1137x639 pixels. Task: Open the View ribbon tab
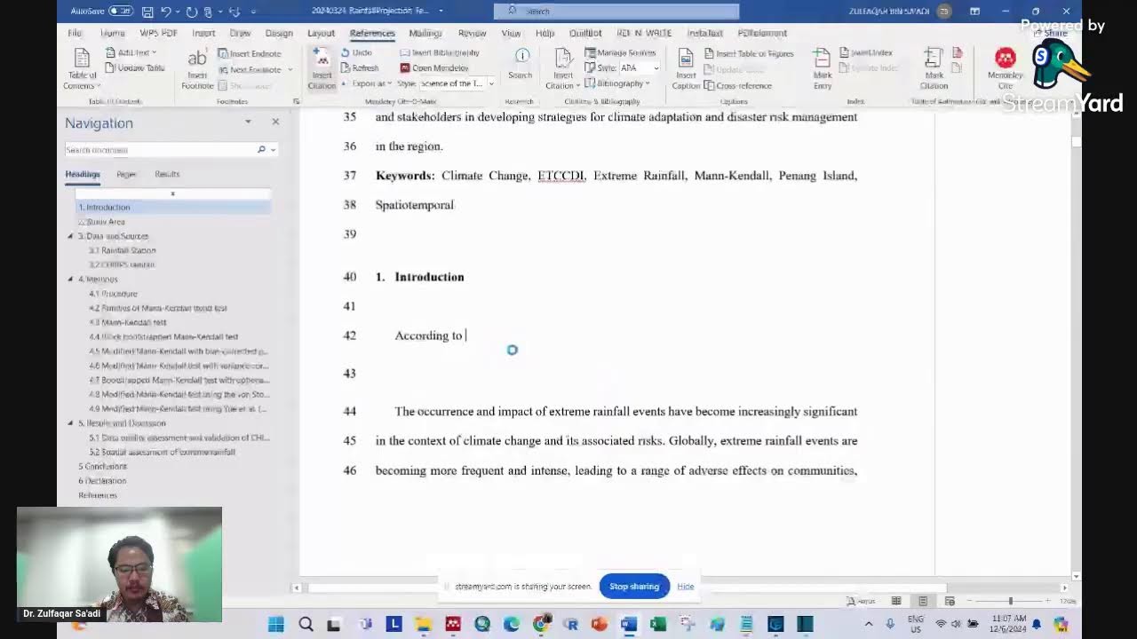pos(511,33)
